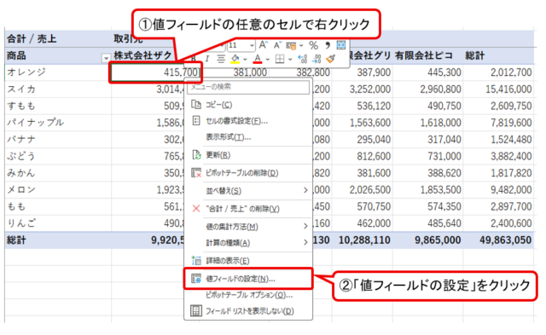Click the refresh icon beside 更新
The width and height of the screenshot is (546, 335).
click(196, 155)
